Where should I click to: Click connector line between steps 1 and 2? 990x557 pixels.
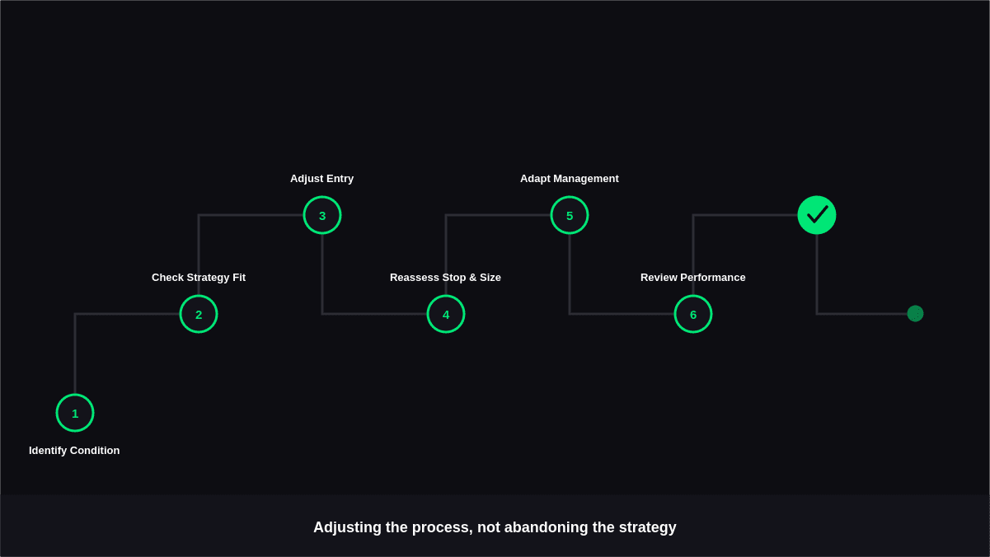click(x=75, y=354)
